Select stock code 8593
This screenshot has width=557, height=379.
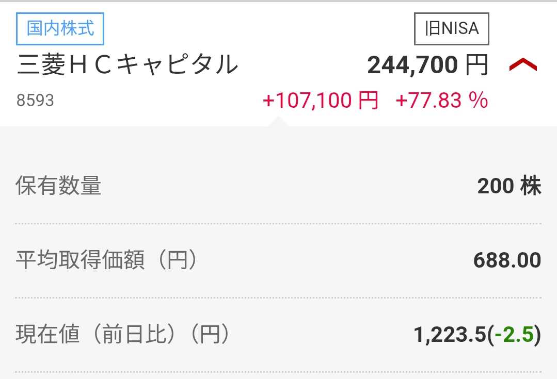pyautogui.click(x=35, y=100)
